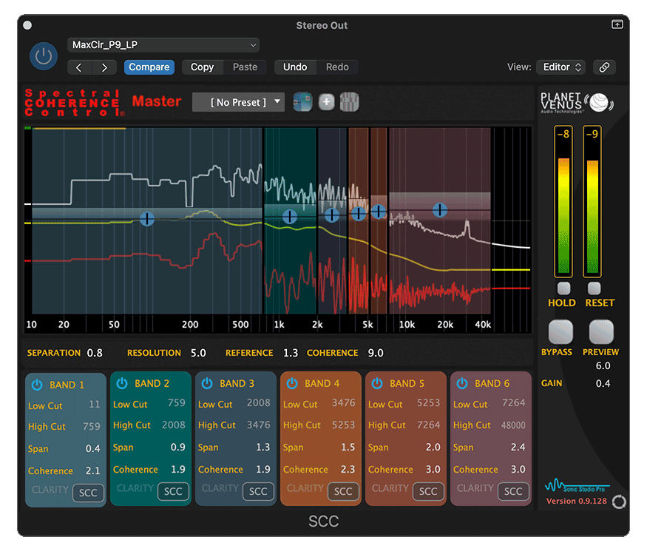Click the Spectral Coherence Control logo
647x557 pixels.
click(x=74, y=102)
